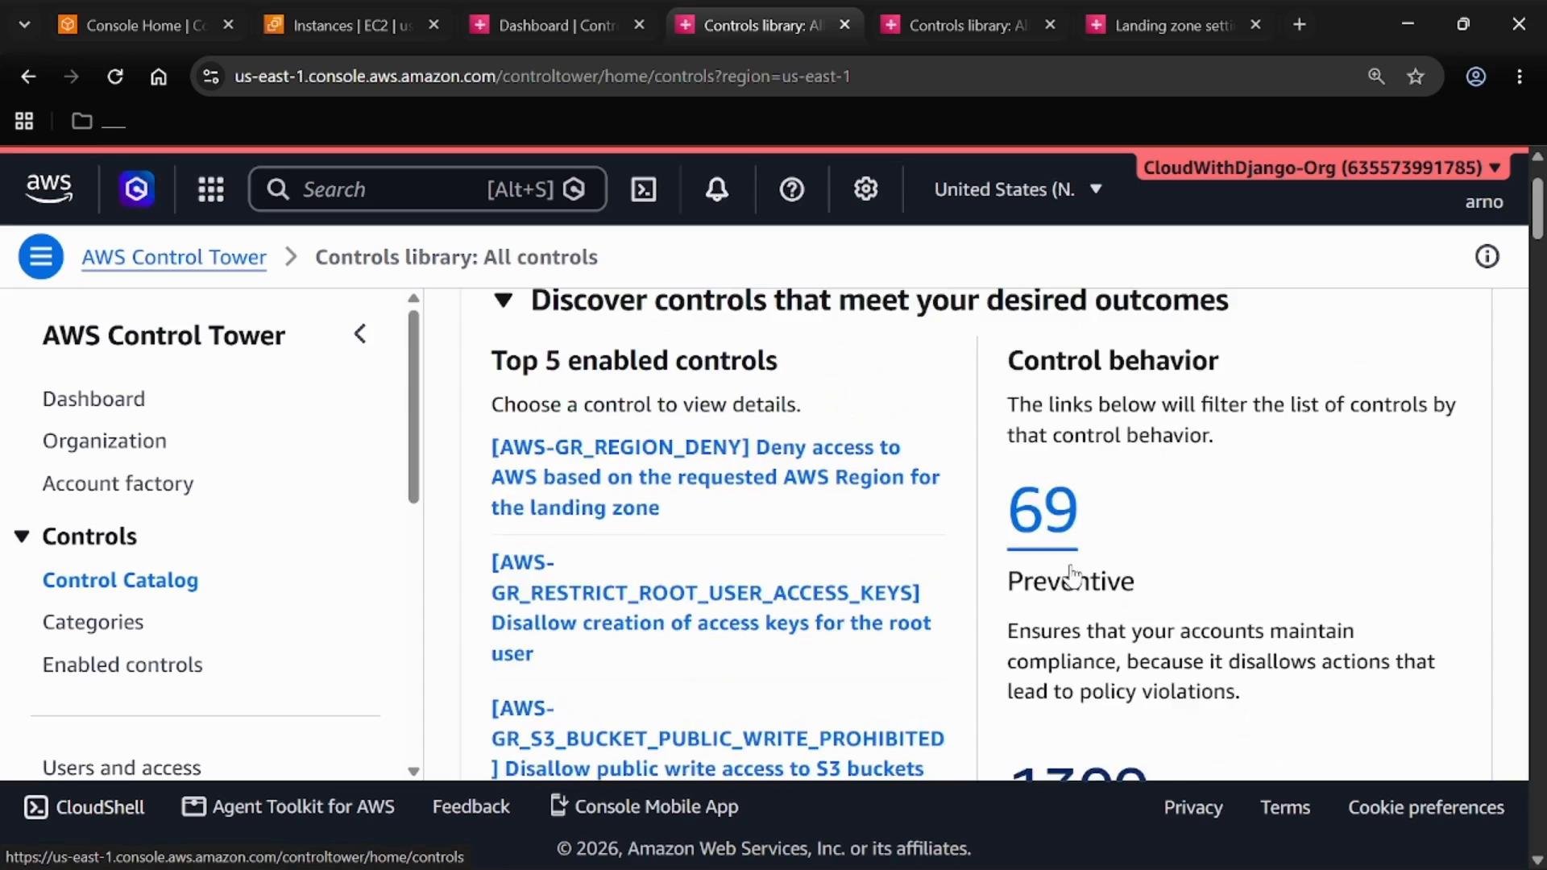Go to the browser home button
This screenshot has width=1547, height=870.
point(159,77)
